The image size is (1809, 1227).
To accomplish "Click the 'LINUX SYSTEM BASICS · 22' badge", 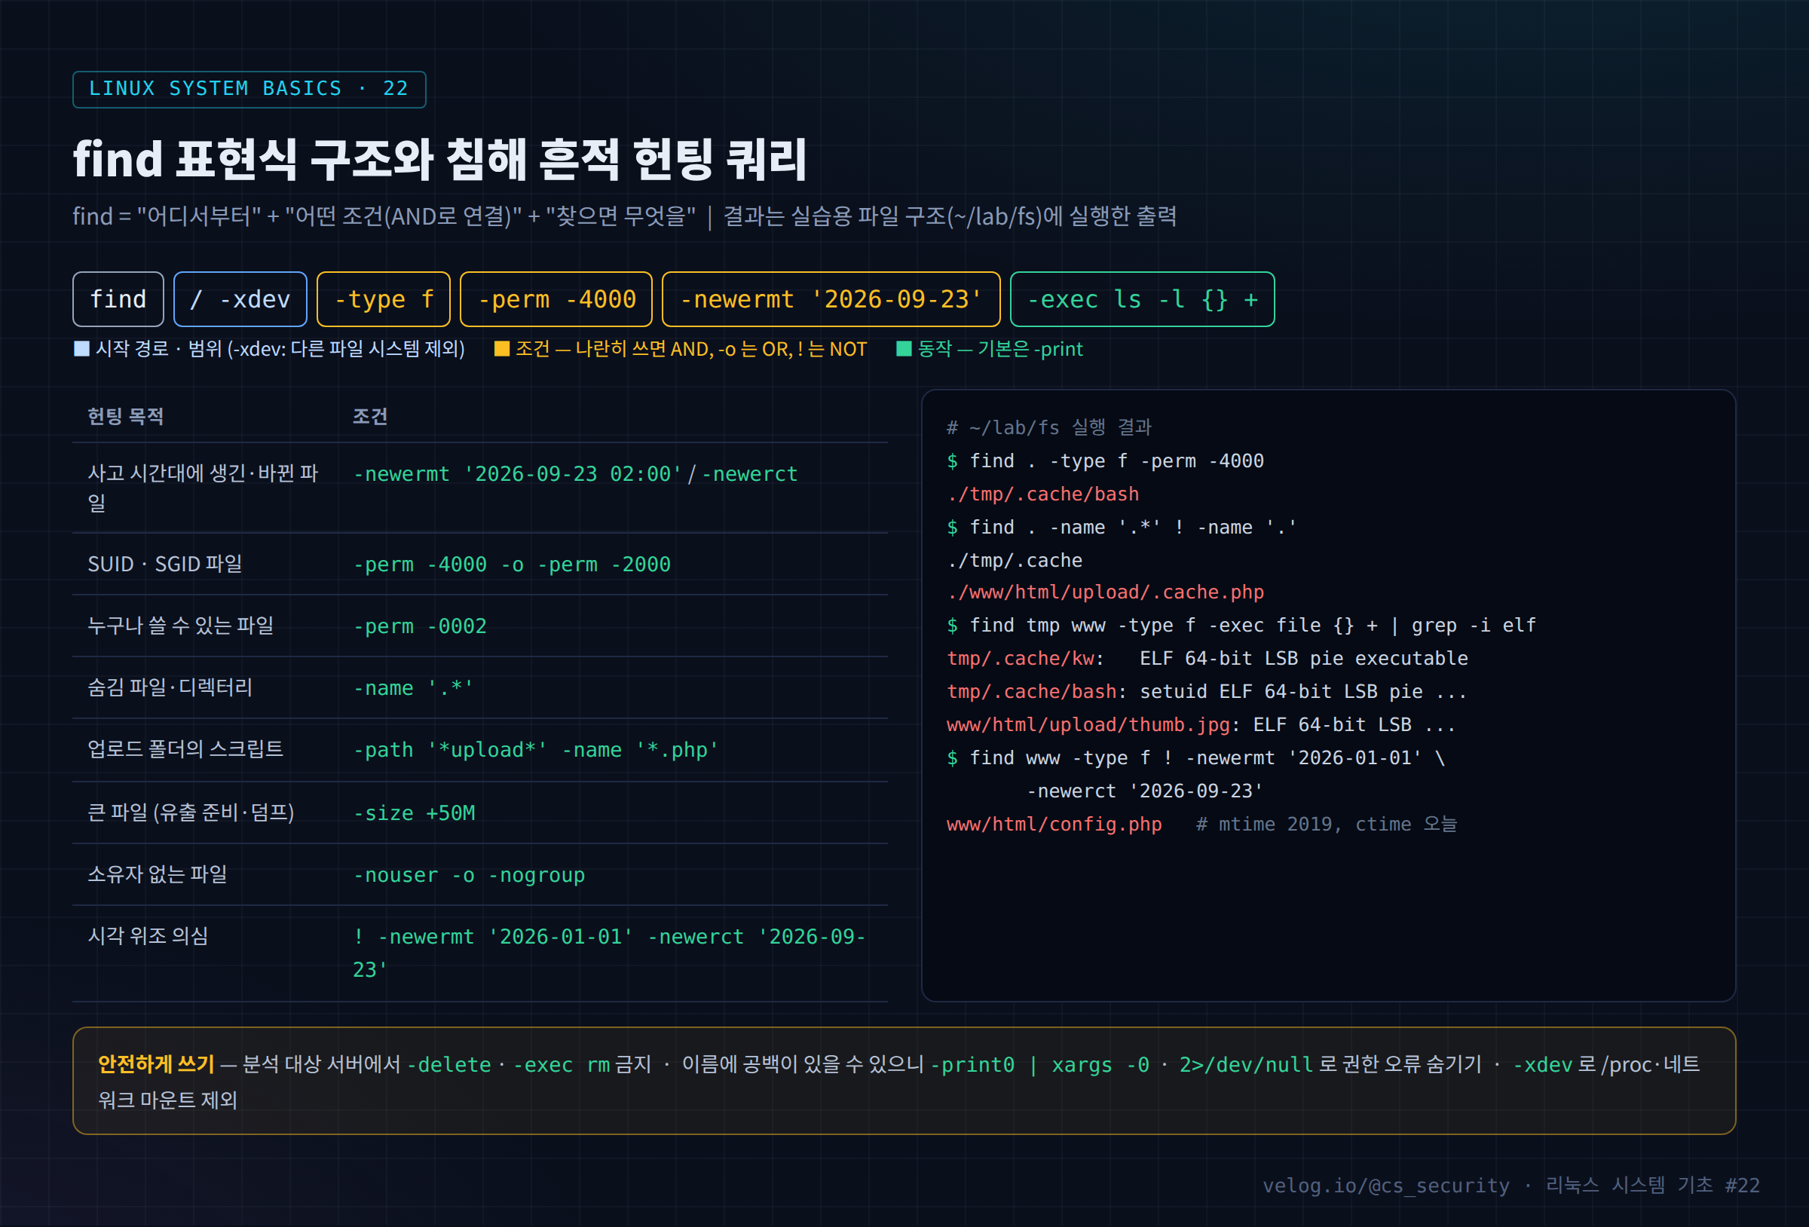I will 249,90.
